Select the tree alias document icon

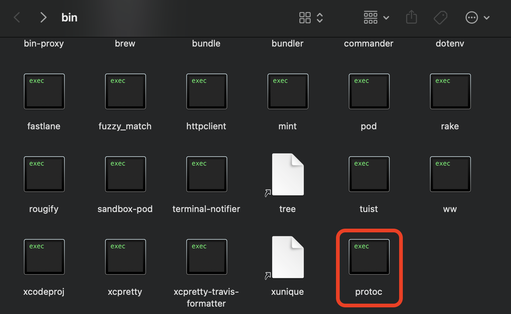[x=288, y=174]
